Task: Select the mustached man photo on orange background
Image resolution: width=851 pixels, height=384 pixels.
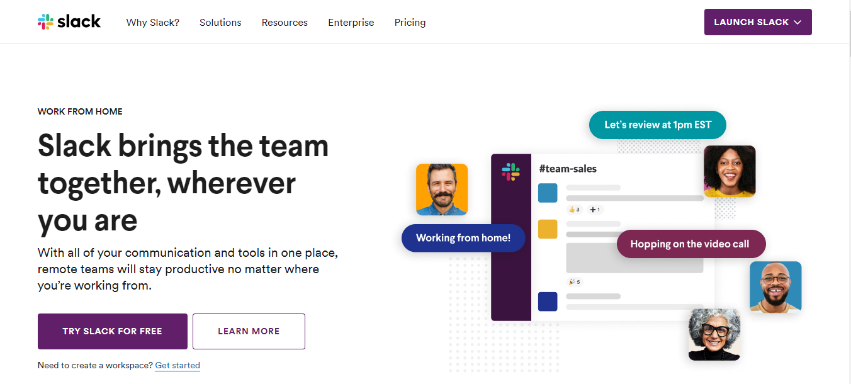Action: 442,189
